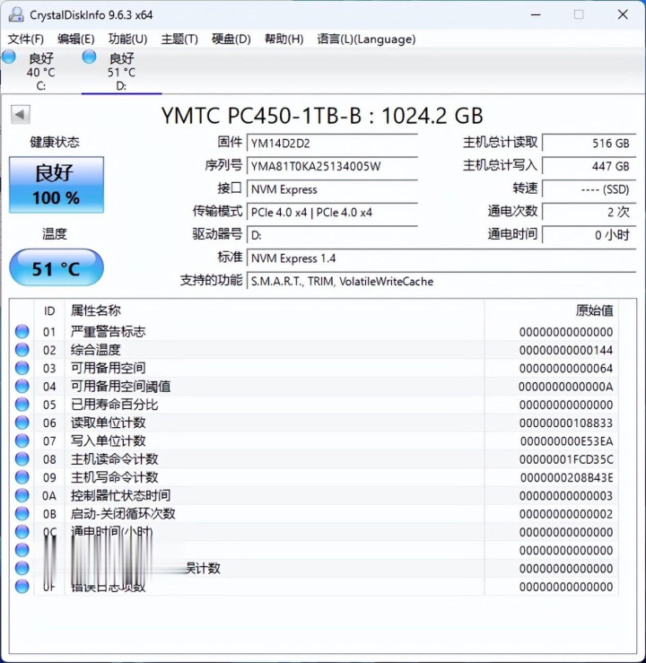
Task: Open the 功能(U) menu
Action: (x=127, y=39)
